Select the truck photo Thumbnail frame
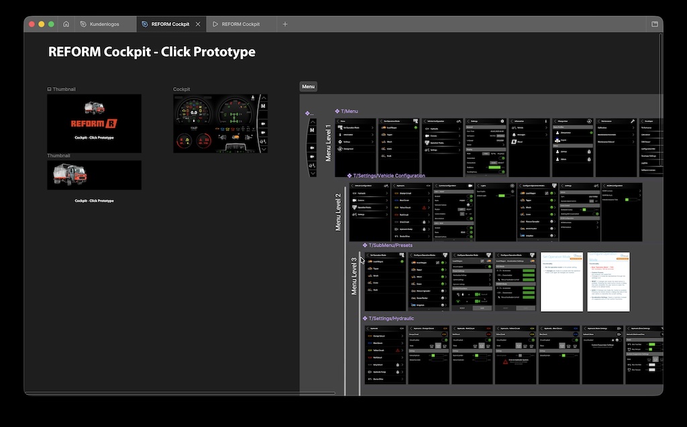The width and height of the screenshot is (687, 427). (94, 175)
